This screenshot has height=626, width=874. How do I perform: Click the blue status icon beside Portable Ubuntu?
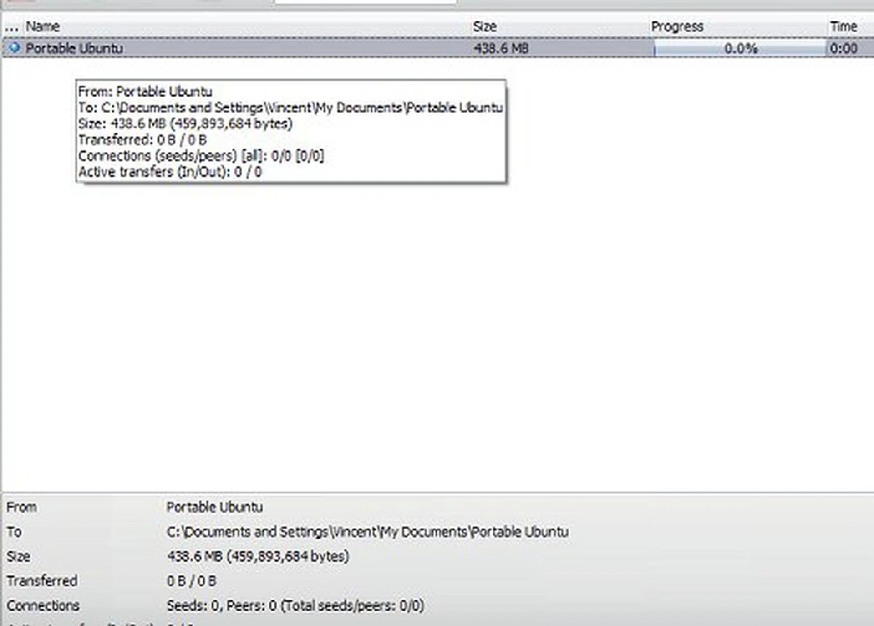click(x=15, y=47)
